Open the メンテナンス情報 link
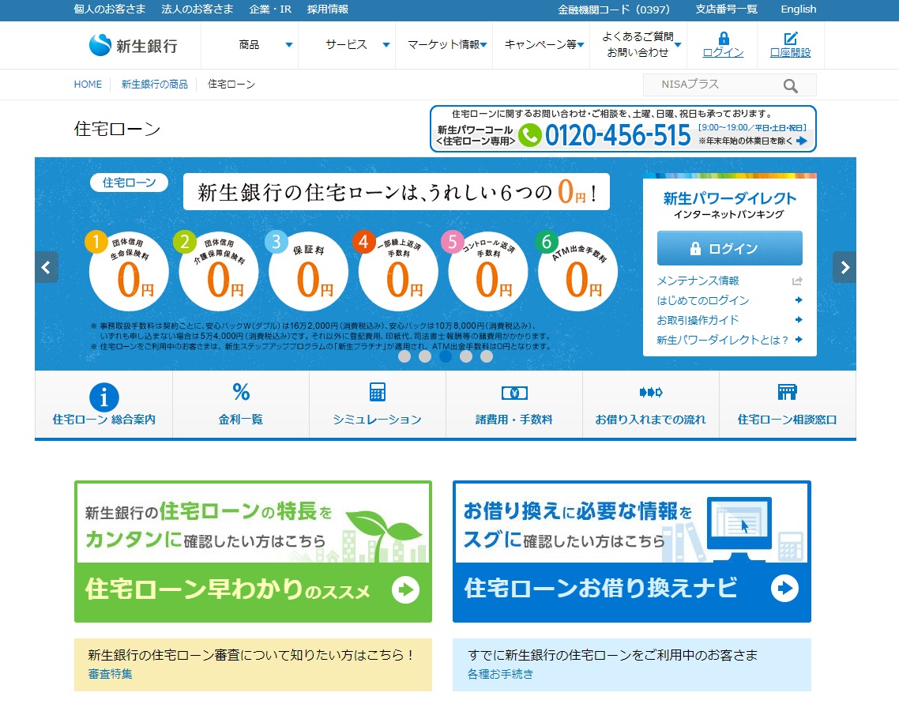 pos(698,281)
